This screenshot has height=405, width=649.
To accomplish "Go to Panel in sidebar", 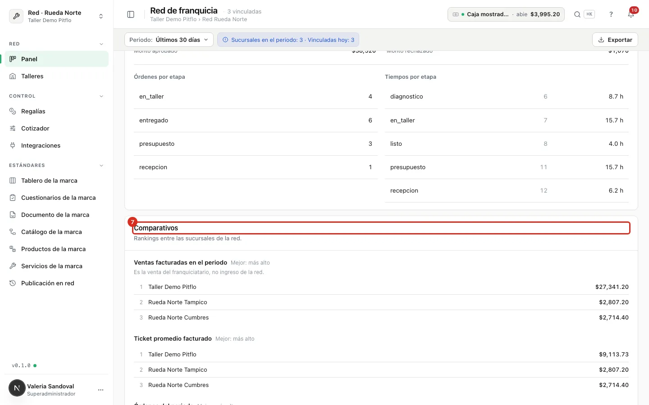I will click(57, 59).
